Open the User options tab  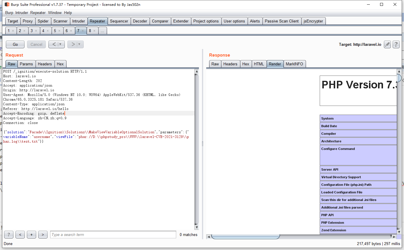[234, 21]
